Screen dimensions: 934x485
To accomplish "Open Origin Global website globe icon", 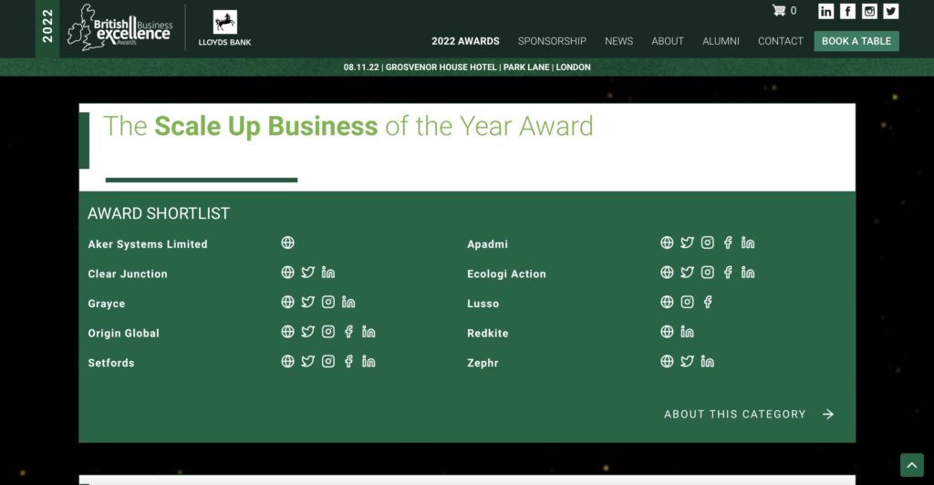I will pyautogui.click(x=287, y=332).
